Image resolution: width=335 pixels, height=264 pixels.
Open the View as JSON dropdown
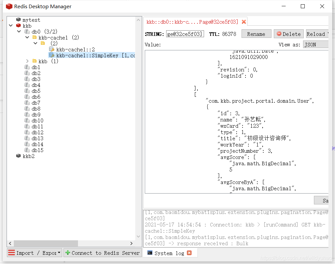tap(316, 45)
